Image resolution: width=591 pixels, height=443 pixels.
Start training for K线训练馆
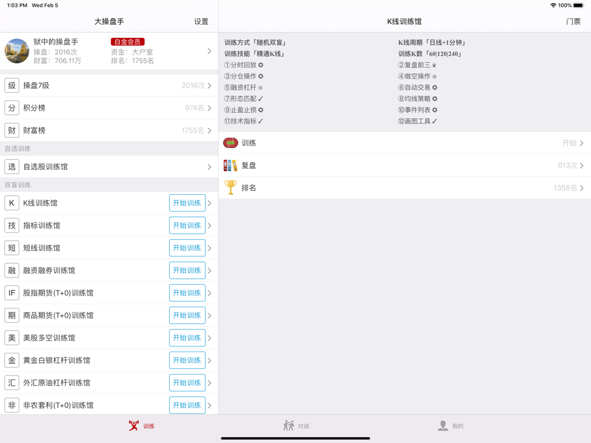coord(187,203)
